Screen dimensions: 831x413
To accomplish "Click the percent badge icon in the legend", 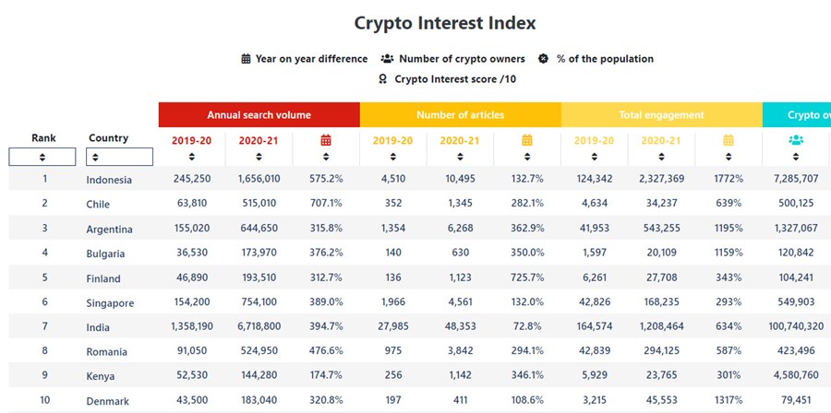I will pos(544,59).
